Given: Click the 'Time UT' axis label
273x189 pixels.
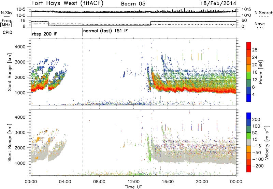Looking at the screenshot, I should [133, 187].
